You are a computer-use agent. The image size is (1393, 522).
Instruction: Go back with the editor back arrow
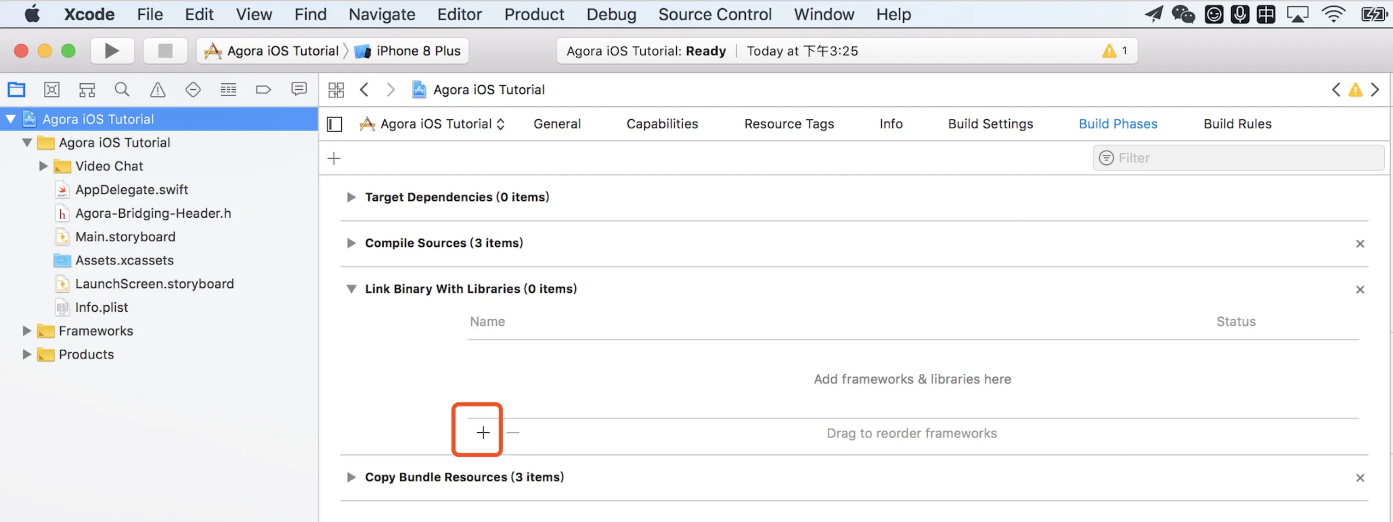coord(364,90)
